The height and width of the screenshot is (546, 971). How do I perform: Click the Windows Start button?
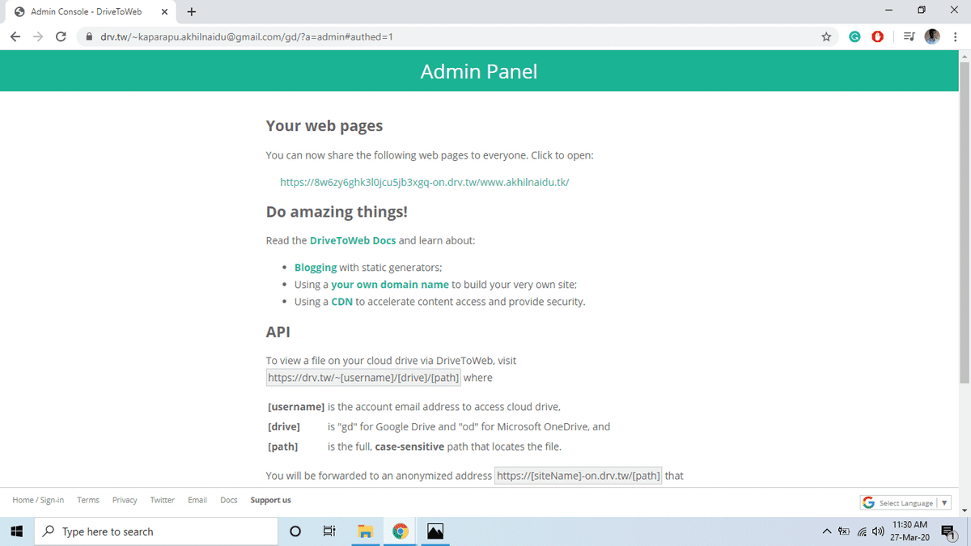pyautogui.click(x=16, y=531)
